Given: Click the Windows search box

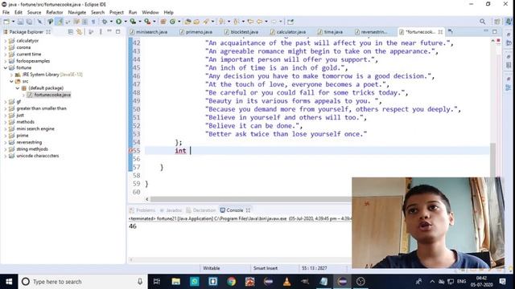Looking at the screenshot, I should [83, 282].
